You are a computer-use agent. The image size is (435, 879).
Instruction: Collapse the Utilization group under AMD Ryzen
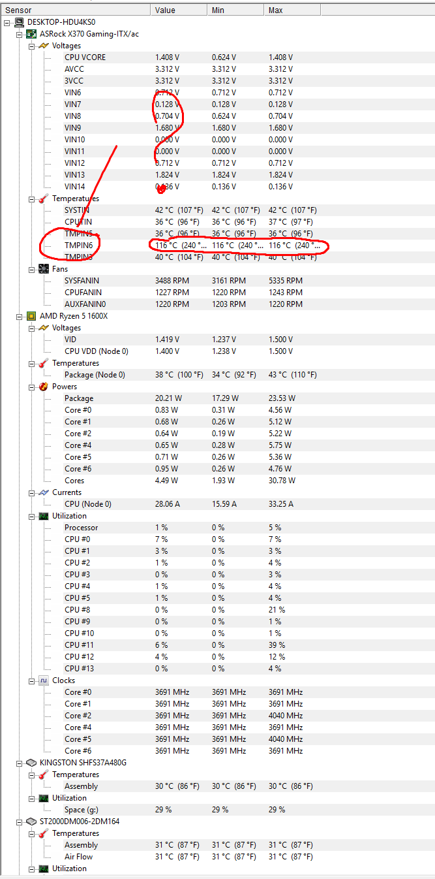(x=31, y=516)
